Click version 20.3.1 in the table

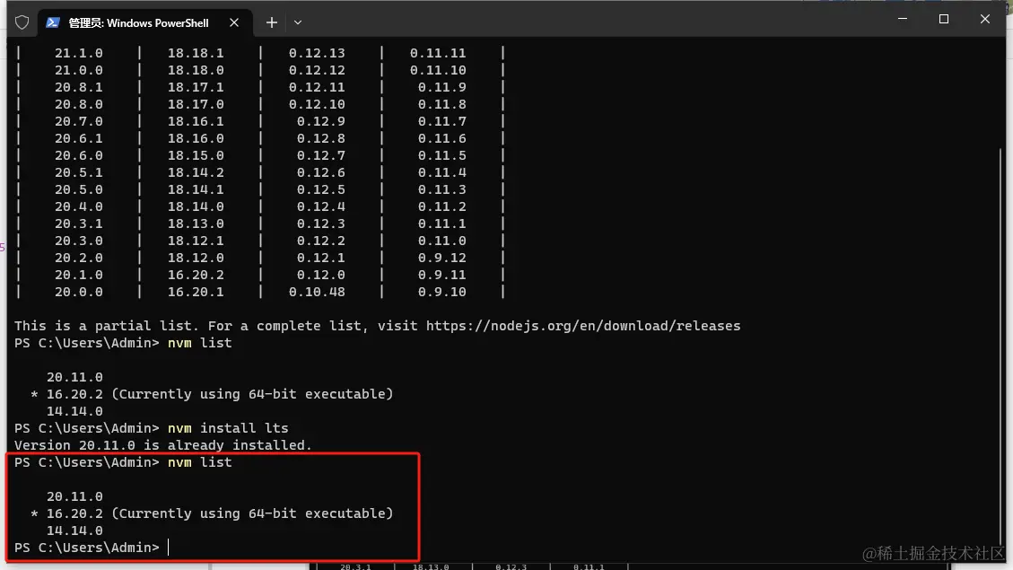[x=79, y=224]
